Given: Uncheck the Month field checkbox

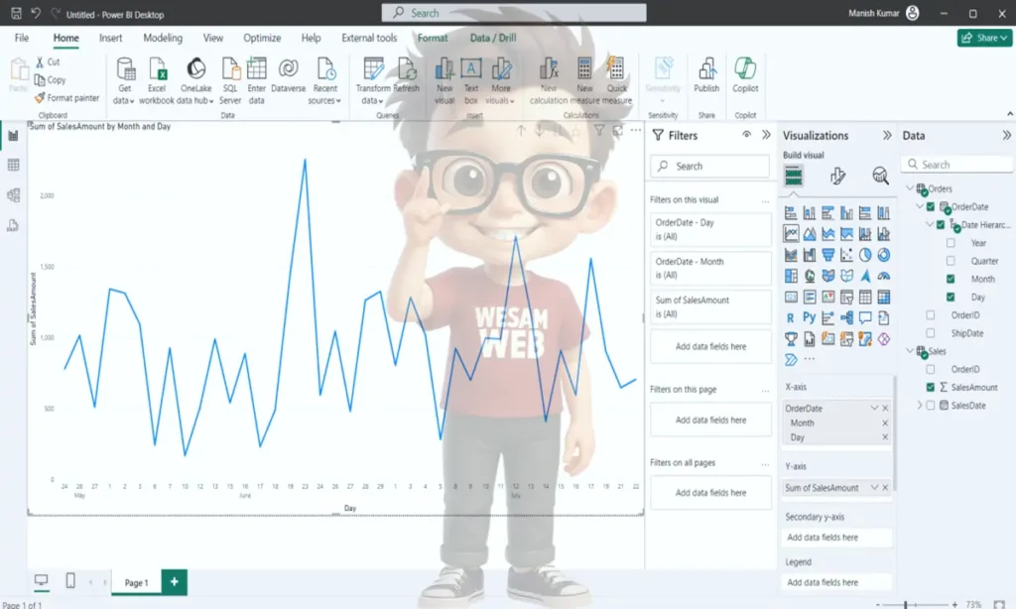Looking at the screenshot, I should click(951, 279).
